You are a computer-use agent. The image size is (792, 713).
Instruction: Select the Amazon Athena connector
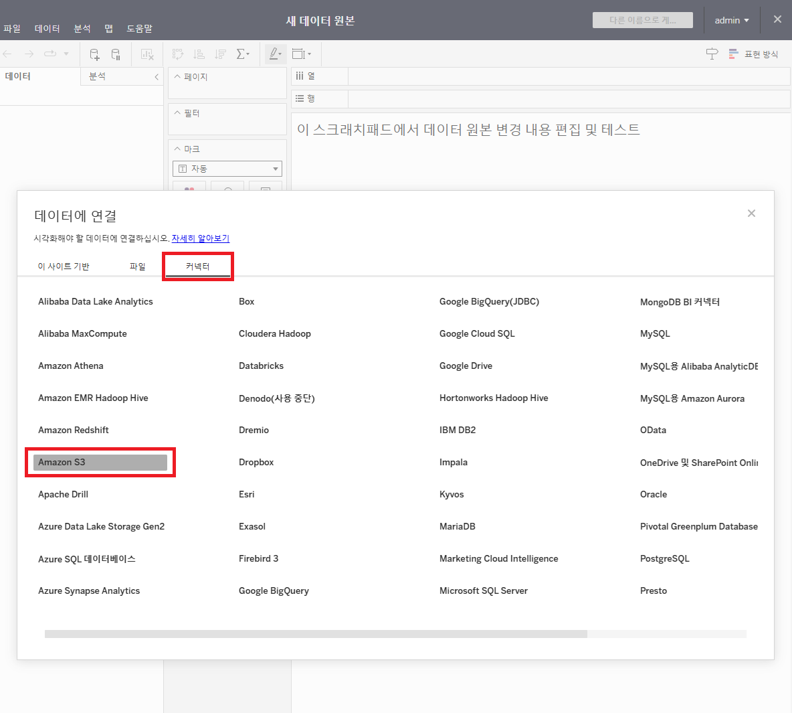(x=71, y=366)
